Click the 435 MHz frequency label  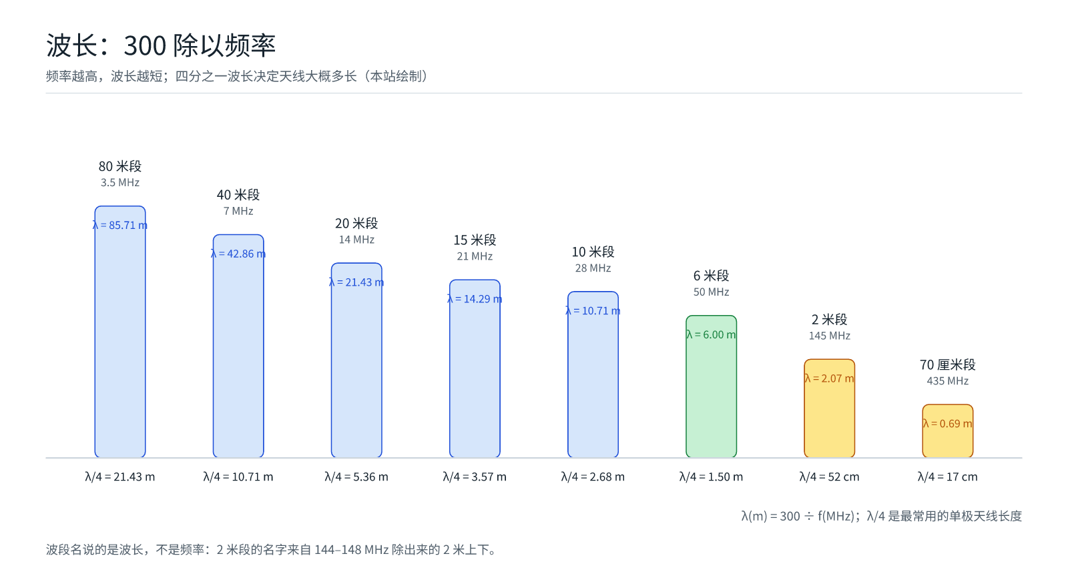click(948, 381)
